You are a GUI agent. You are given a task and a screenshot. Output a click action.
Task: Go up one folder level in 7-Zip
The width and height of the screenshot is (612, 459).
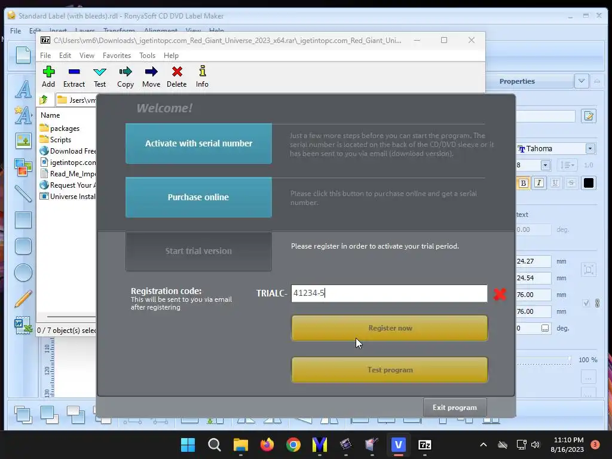(x=44, y=100)
